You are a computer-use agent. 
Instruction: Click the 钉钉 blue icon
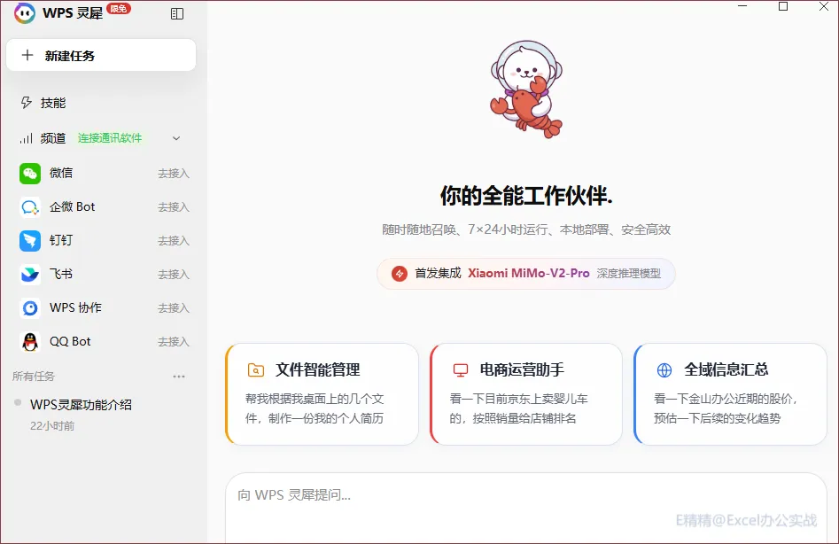click(30, 241)
